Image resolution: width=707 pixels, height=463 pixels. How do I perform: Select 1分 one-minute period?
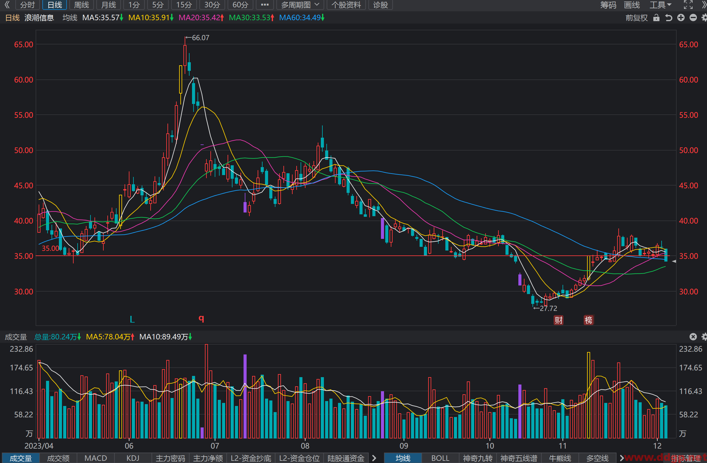point(134,5)
